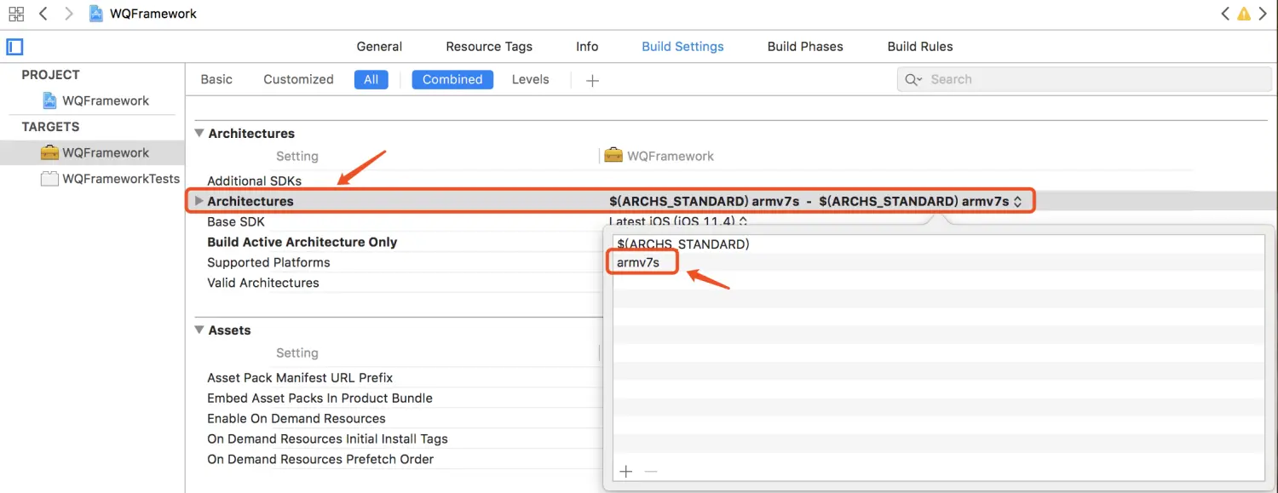
Task: Select Build Active Architecture Only setting
Action: pyautogui.click(x=302, y=242)
